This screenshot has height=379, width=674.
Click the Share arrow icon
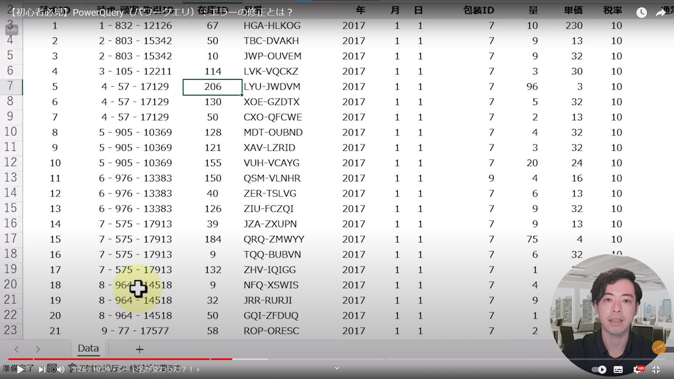coord(661,13)
